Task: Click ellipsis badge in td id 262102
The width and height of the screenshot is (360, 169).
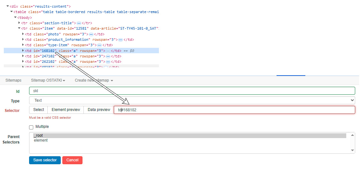Action: (108, 62)
